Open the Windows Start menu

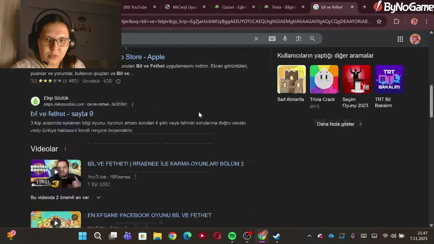tap(82, 236)
